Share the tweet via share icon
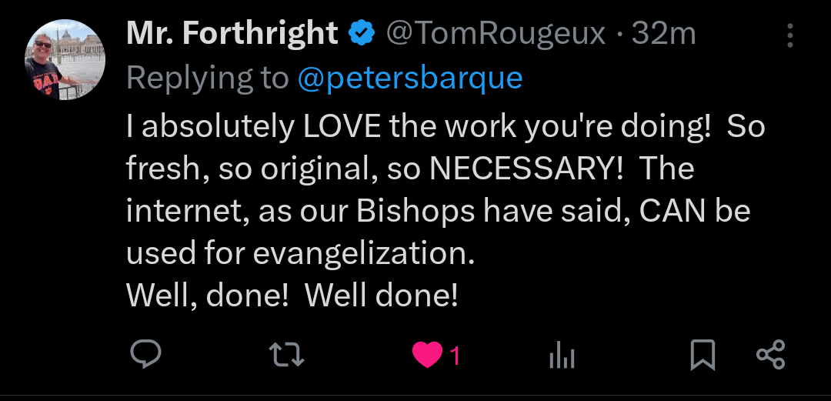 coord(770,355)
